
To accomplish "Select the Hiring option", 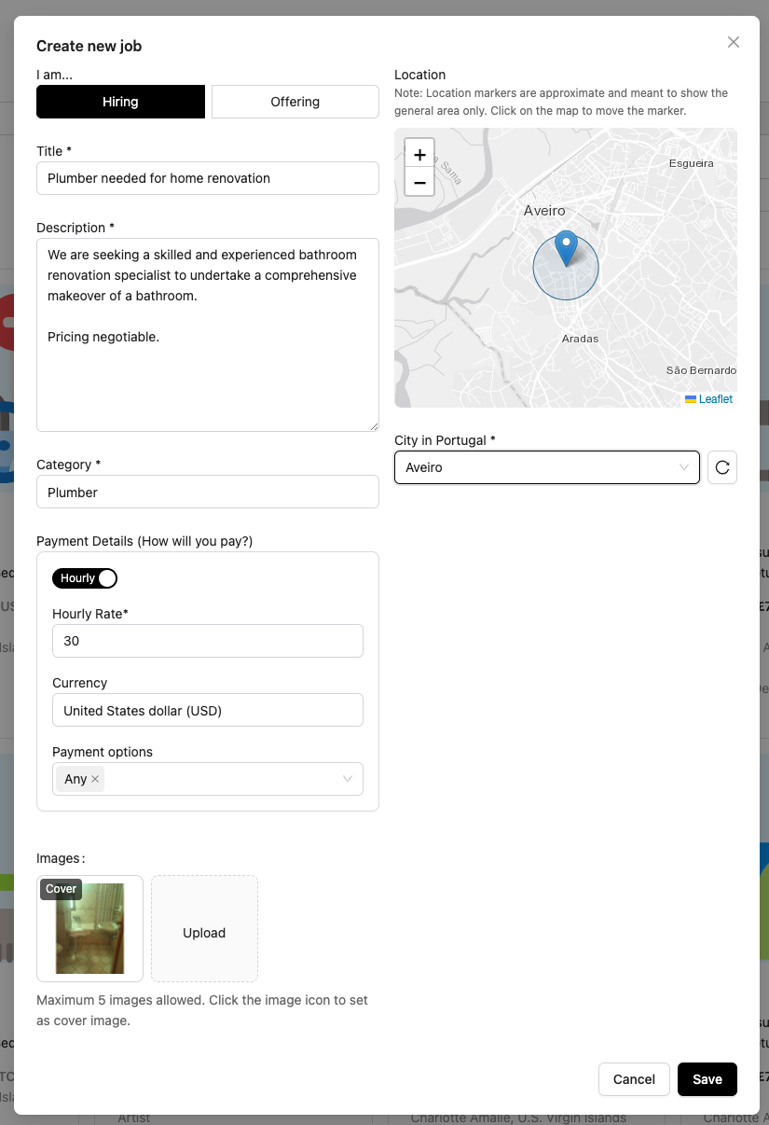I will click(x=120, y=101).
